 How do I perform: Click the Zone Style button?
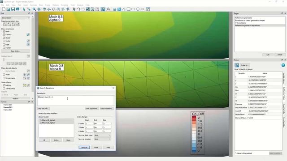tap(16, 51)
